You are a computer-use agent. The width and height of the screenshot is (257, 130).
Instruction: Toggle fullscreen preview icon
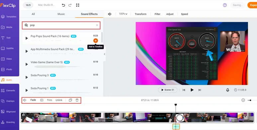78,5
